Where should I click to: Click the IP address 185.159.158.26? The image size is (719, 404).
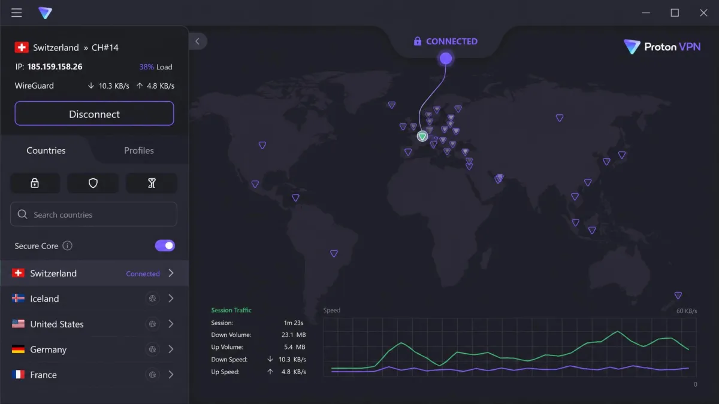pos(55,67)
